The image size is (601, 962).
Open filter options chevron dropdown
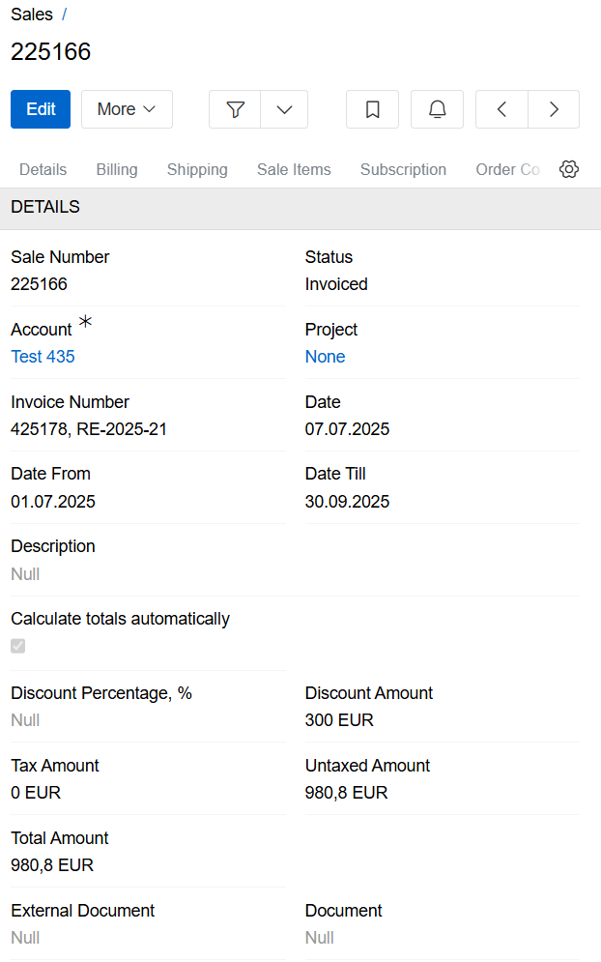(284, 109)
